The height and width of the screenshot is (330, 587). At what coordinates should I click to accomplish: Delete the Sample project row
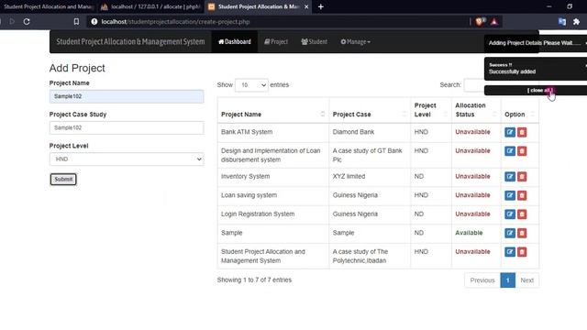[522, 233]
